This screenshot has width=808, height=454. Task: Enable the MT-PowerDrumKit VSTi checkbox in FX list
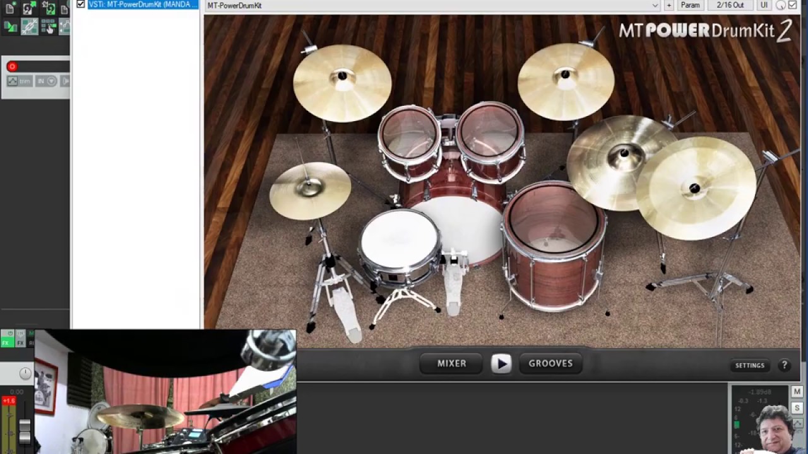81,4
